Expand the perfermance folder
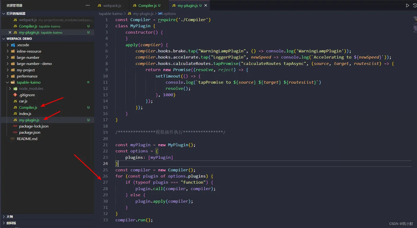 [47, 76]
